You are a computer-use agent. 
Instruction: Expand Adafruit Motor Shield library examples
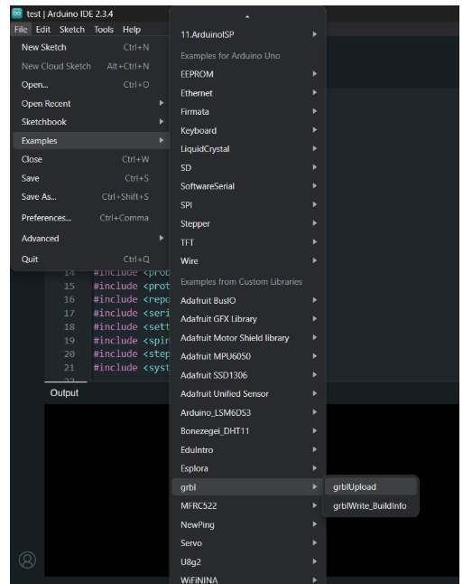point(247,338)
